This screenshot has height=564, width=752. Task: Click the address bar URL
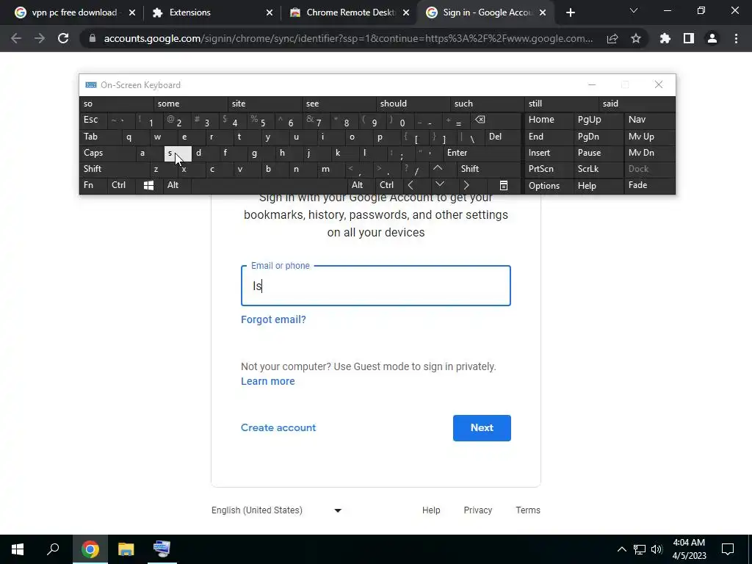[348, 38]
